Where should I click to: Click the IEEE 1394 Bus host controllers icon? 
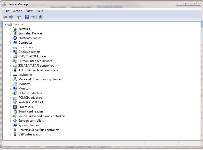click(x=15, y=70)
